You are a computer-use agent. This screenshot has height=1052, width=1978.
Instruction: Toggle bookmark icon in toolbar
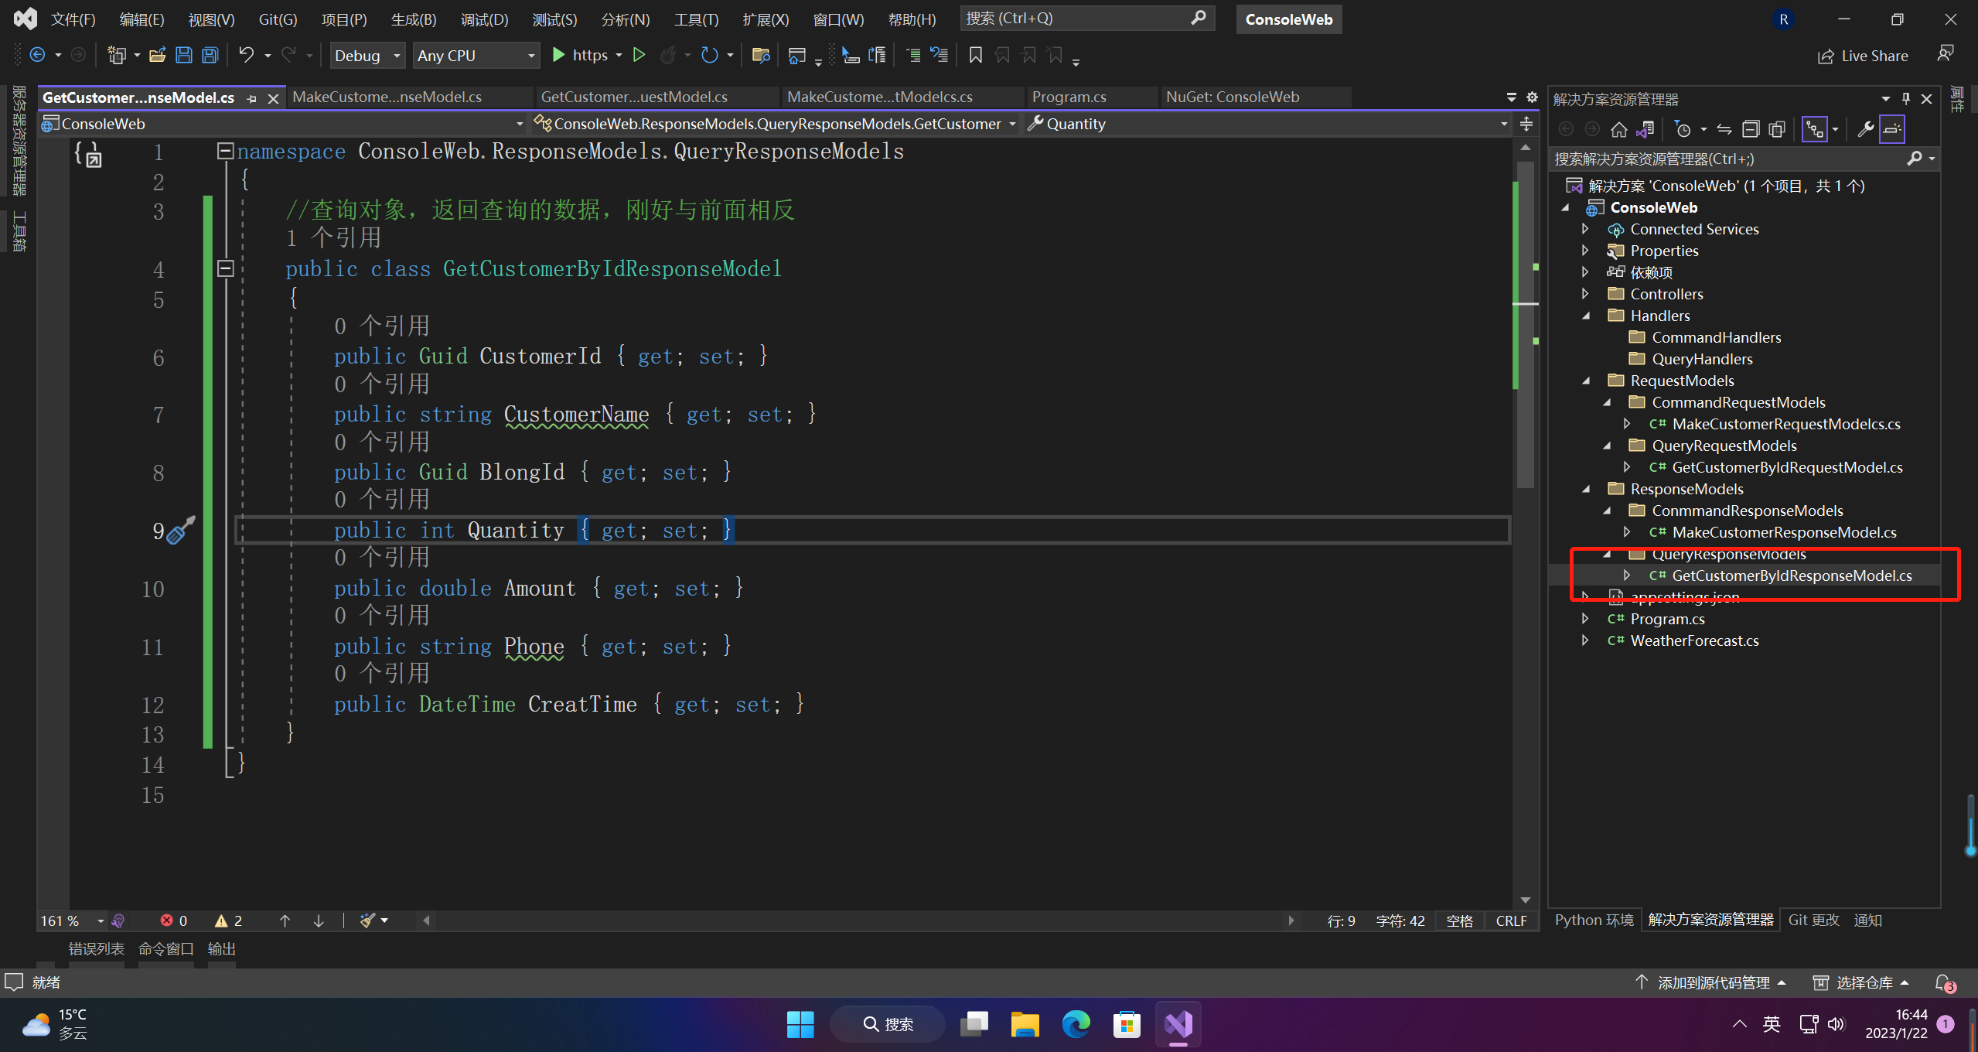click(976, 55)
